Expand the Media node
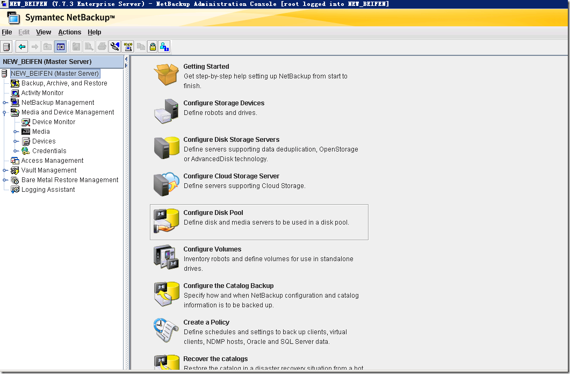Viewport: 570px width, 374px height. 16,132
